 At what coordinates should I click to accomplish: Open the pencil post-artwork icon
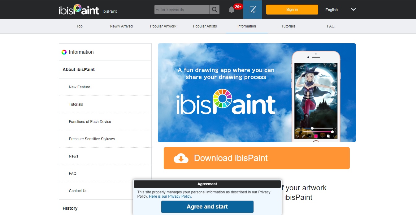[x=253, y=10]
